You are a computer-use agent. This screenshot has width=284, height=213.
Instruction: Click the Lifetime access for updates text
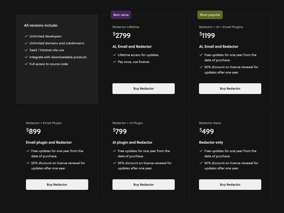pyautogui.click(x=139, y=55)
